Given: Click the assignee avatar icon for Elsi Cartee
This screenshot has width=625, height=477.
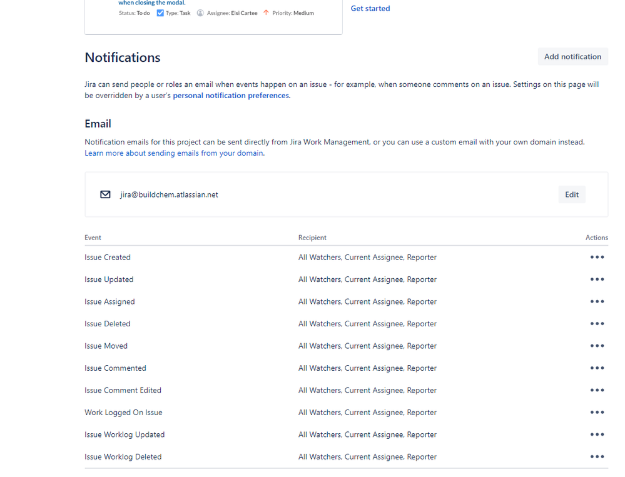Looking at the screenshot, I should point(200,13).
